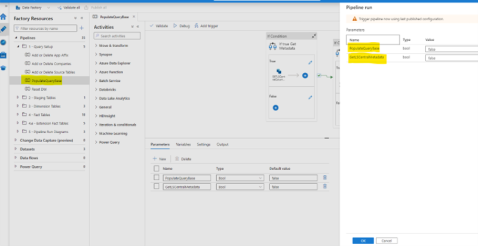
Task: Delete PopulateQueryBase parameter with trash icon
Action: (325, 177)
